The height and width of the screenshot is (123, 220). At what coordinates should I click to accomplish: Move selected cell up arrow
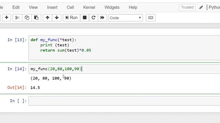point(47,18)
